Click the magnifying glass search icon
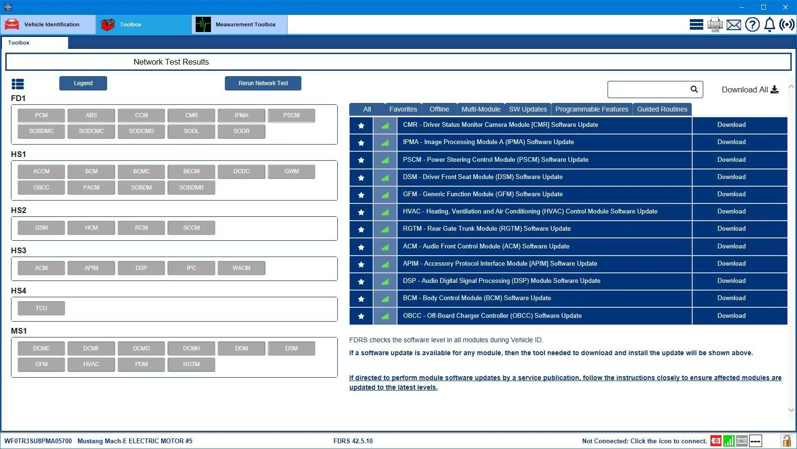The height and width of the screenshot is (449, 797). point(694,89)
